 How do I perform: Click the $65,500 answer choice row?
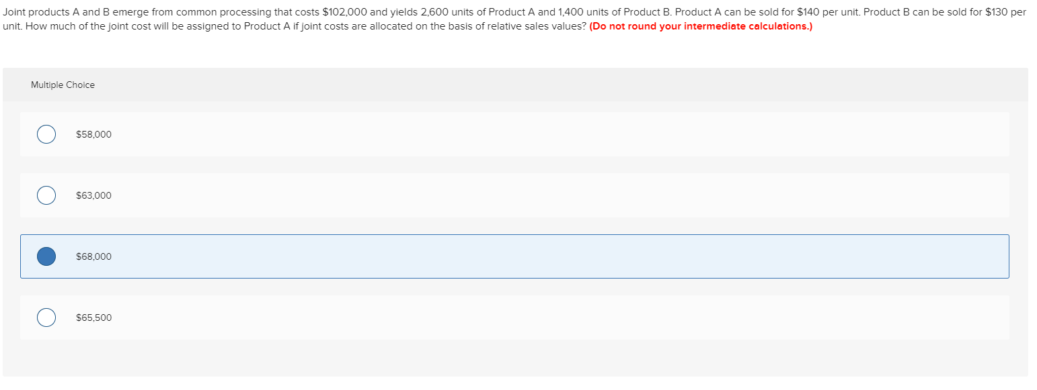coord(471,317)
